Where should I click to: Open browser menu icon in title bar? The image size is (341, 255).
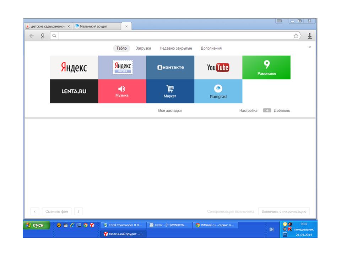(280, 21)
